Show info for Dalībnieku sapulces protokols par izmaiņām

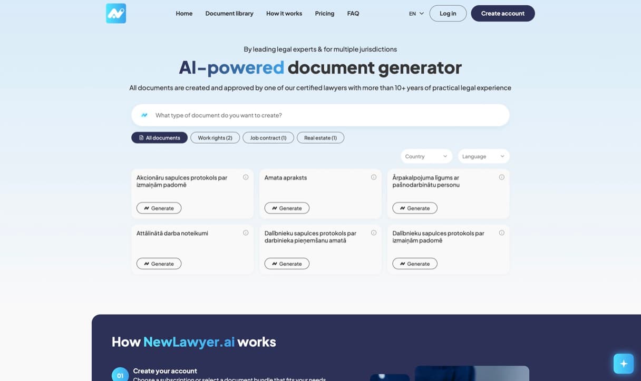tap(502, 233)
